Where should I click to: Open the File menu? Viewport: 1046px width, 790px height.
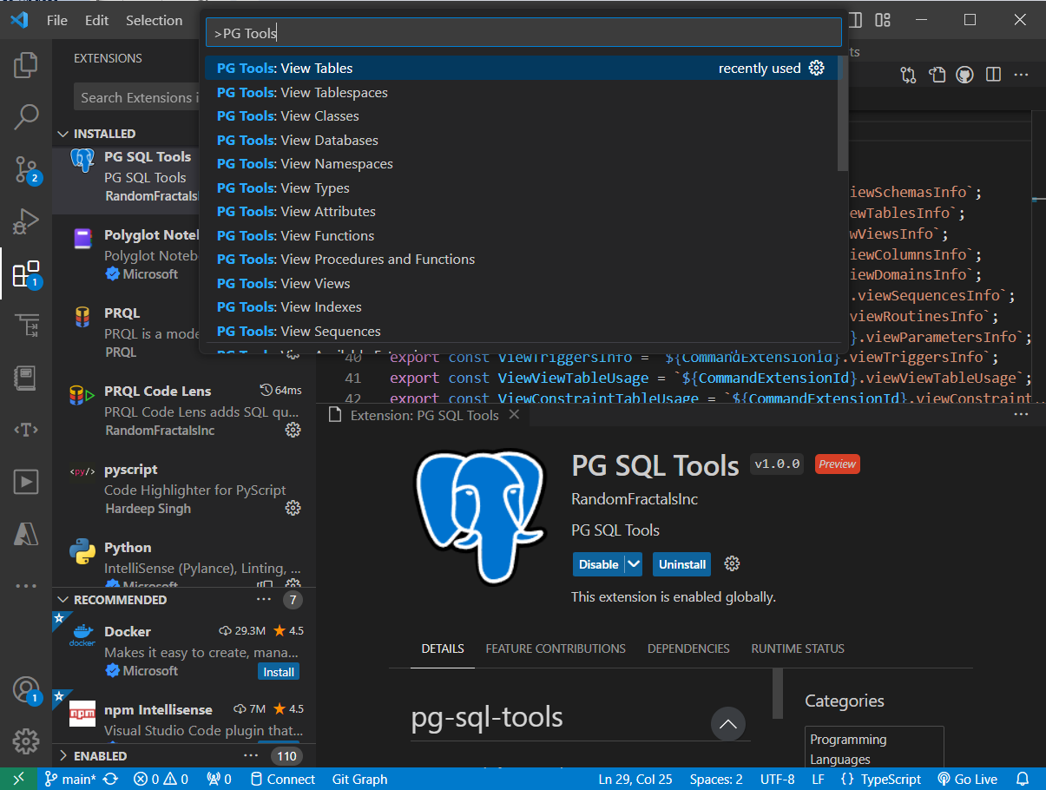(x=57, y=20)
